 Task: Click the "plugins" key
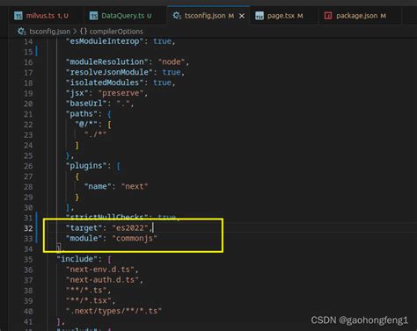click(x=86, y=166)
